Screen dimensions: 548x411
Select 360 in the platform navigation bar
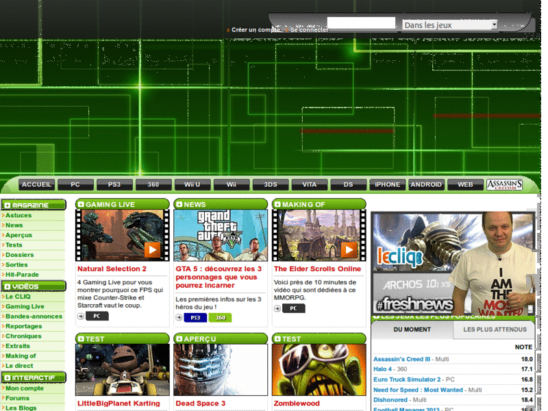[x=153, y=184]
